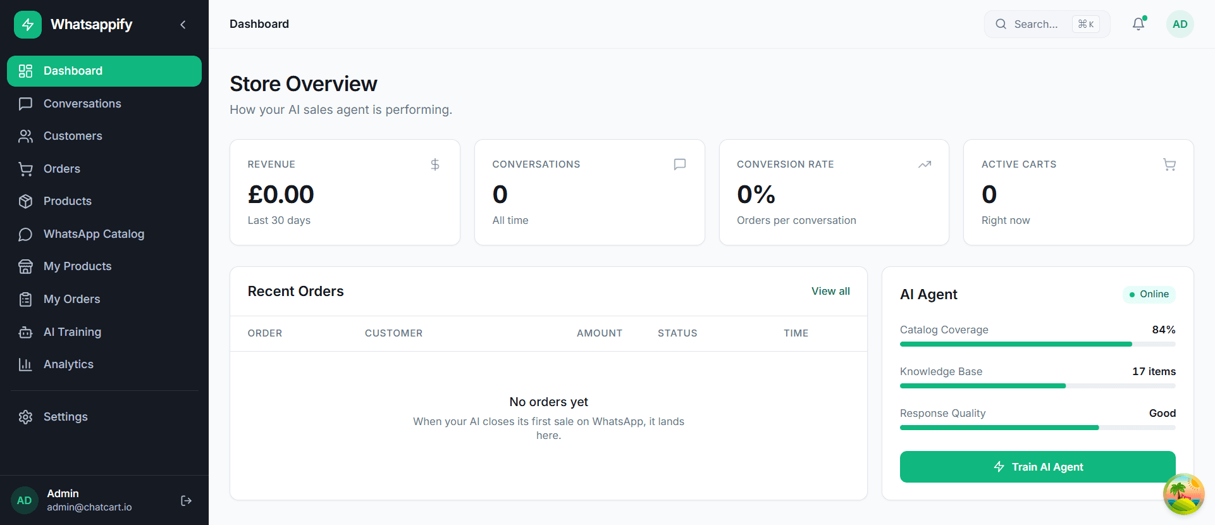Click the 84% coverage value
Screen dimensions: 1215x525
coord(1164,330)
